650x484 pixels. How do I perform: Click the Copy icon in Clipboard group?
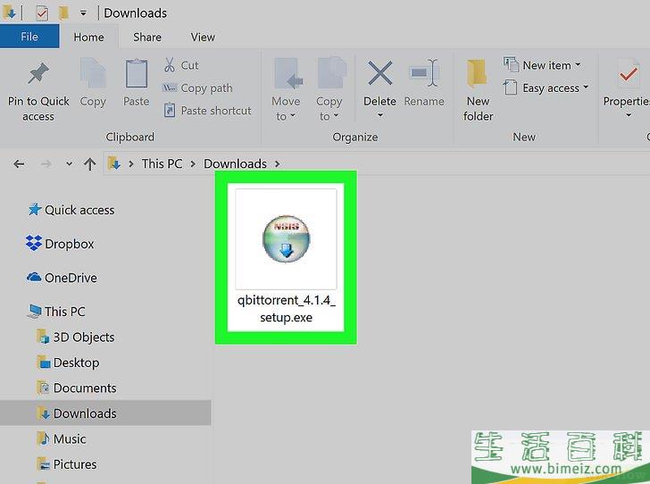point(93,75)
